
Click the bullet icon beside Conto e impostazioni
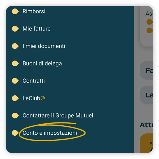coord(15,133)
